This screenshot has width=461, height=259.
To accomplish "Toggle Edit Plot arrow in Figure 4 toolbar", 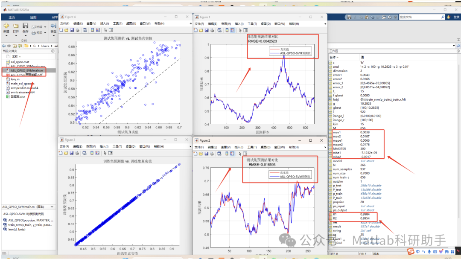I will click(x=105, y=30).
